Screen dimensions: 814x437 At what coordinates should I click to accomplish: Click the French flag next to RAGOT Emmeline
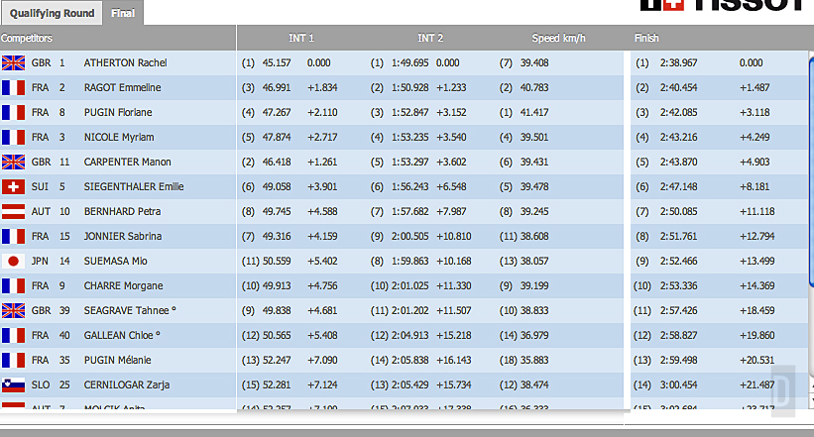14,87
